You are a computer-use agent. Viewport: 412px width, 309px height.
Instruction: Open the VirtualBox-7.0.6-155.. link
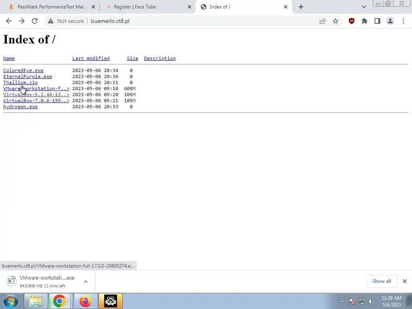click(x=36, y=101)
